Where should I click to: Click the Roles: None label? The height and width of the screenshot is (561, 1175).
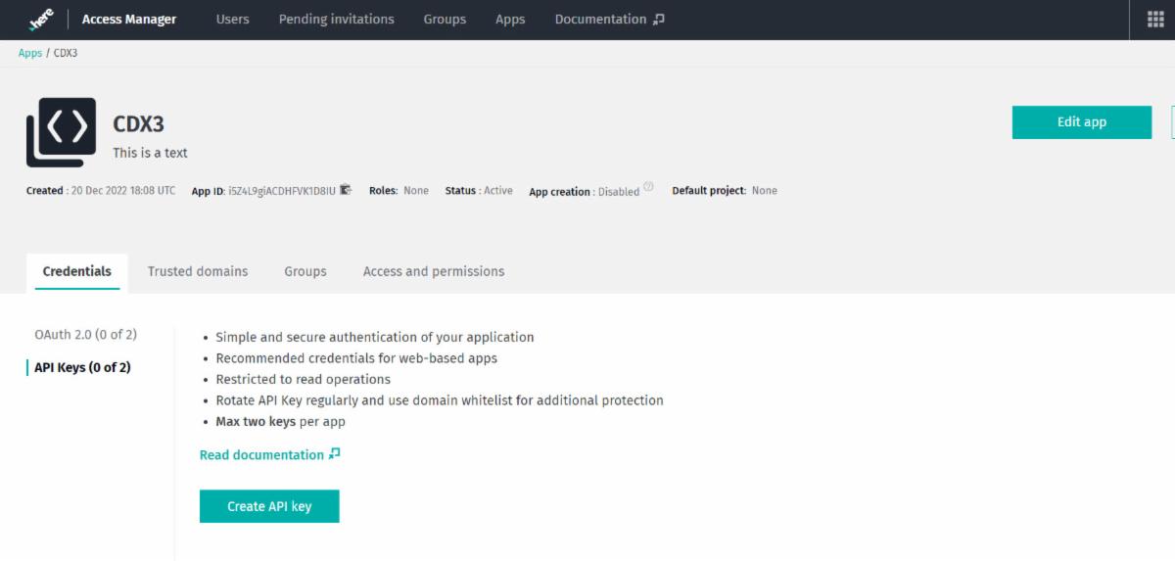pyautogui.click(x=399, y=191)
